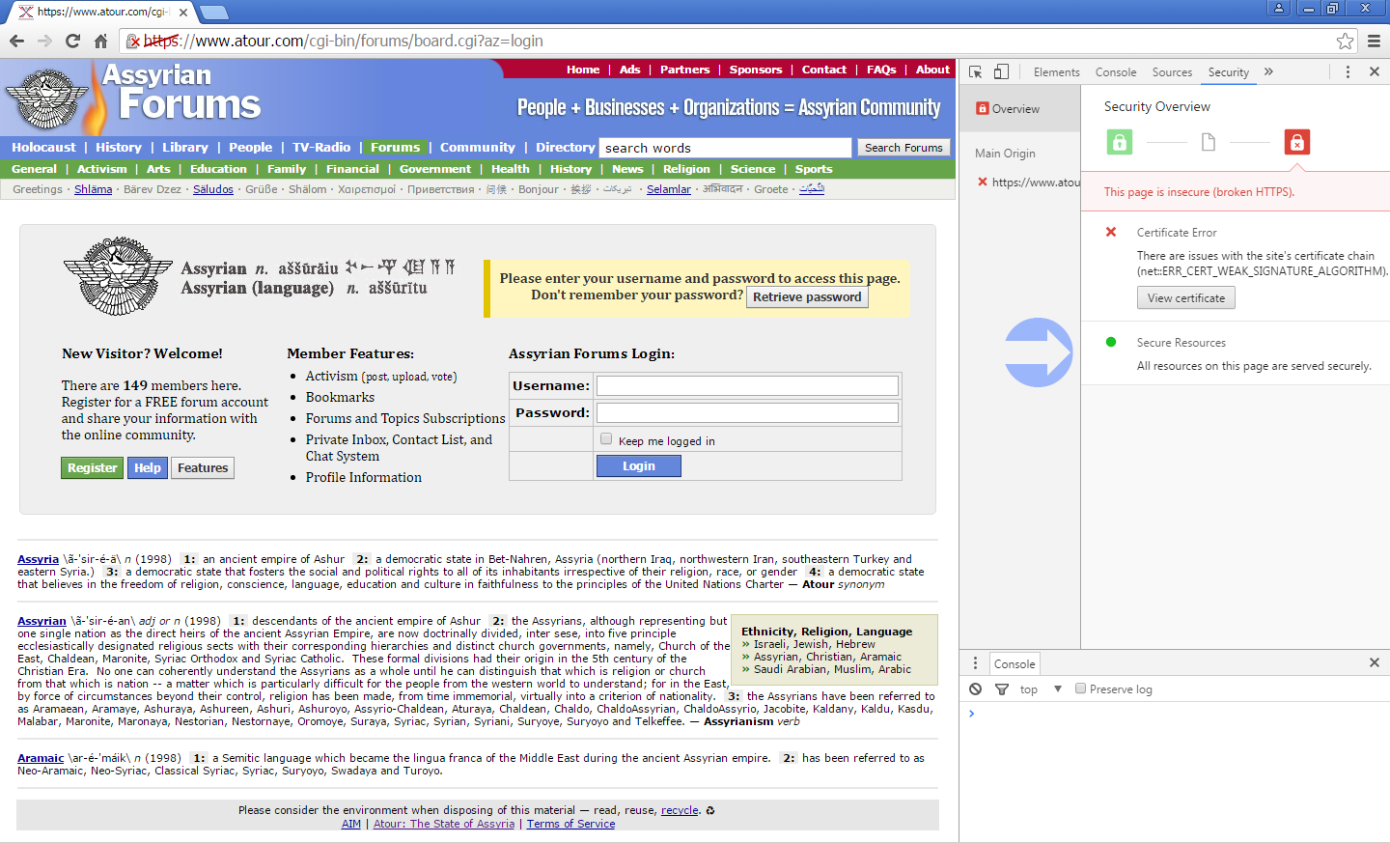The image size is (1390, 843).
Task: Close the console drawer
Action: (x=1375, y=662)
